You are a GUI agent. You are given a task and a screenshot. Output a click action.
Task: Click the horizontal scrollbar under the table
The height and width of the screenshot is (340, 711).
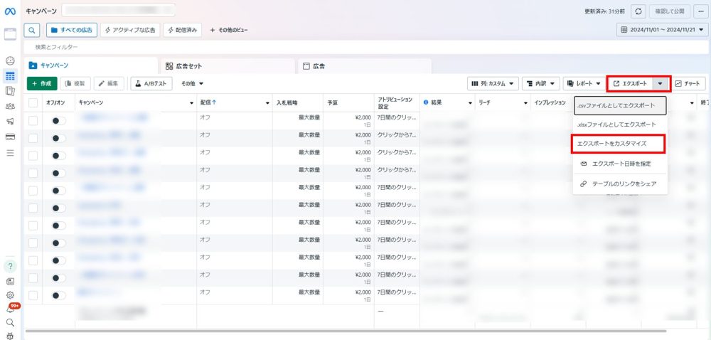[x=346, y=331]
